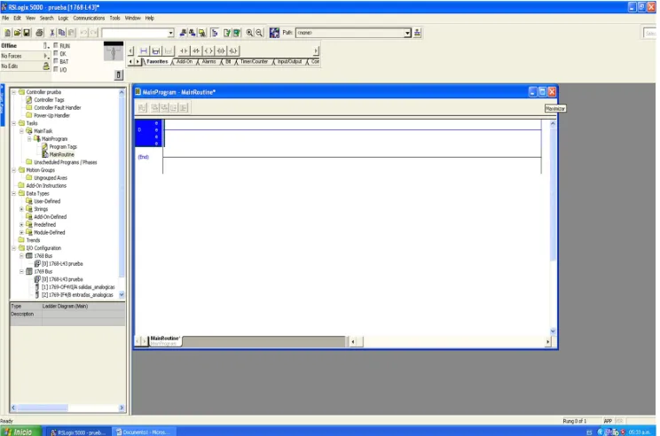660x436 pixels.
Task: Expand the Module-Defined node
Action: click(x=21, y=232)
